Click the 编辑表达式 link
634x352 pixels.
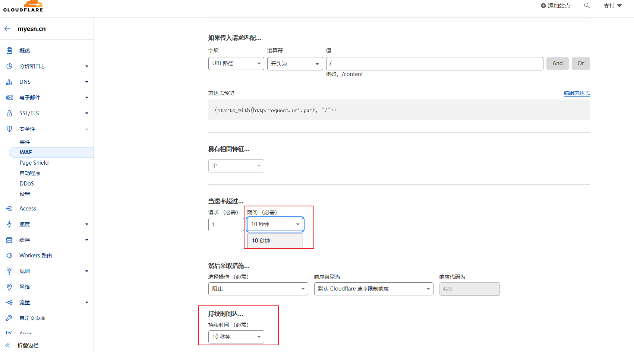pos(576,93)
